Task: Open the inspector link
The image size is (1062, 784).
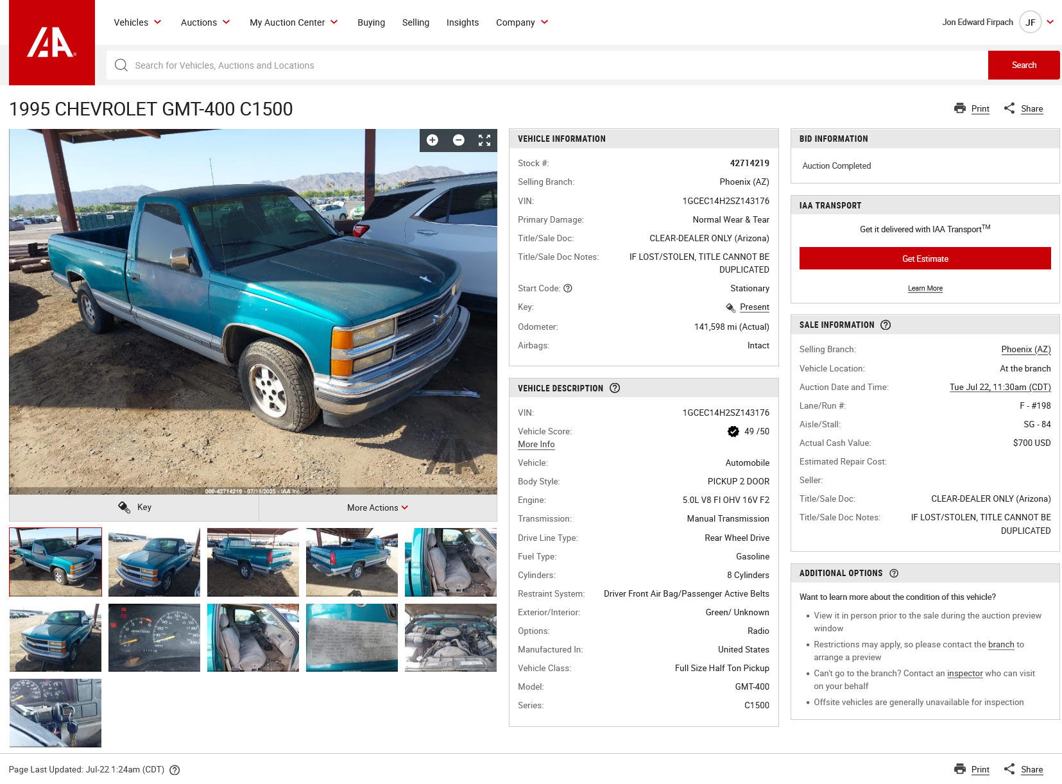Action: 965,673
